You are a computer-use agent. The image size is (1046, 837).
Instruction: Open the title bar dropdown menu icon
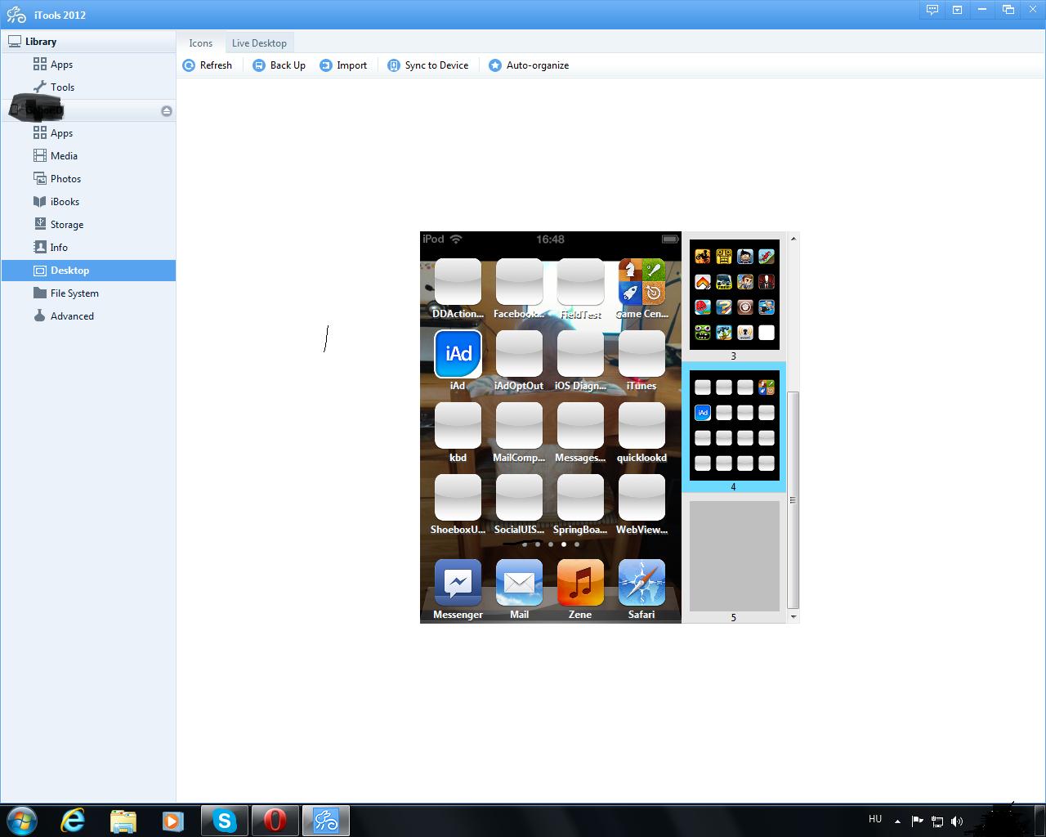(x=957, y=10)
